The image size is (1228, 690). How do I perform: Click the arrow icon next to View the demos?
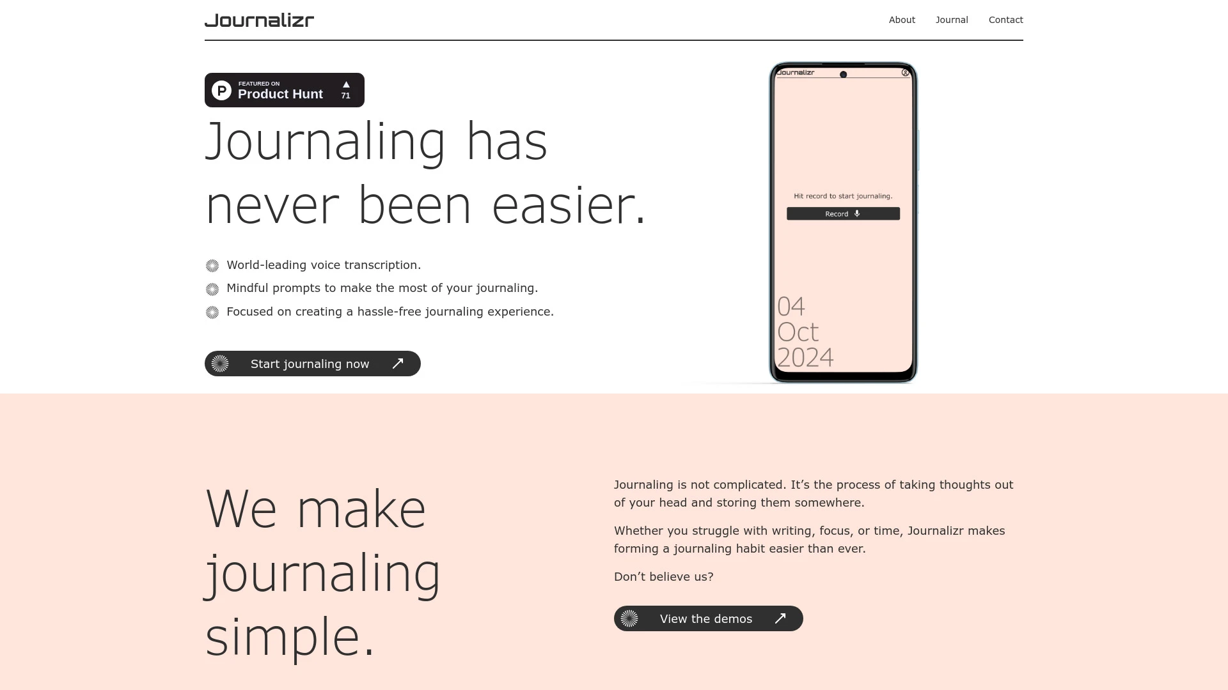coord(779,618)
